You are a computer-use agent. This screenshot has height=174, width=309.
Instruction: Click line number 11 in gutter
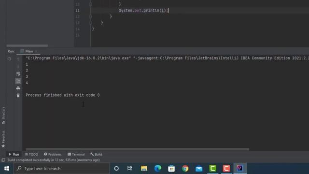(x=78, y=11)
